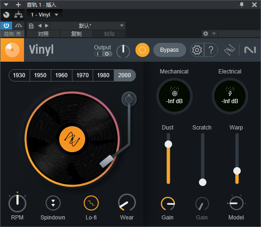Click the Model knob
261x227 pixels.
click(x=237, y=203)
